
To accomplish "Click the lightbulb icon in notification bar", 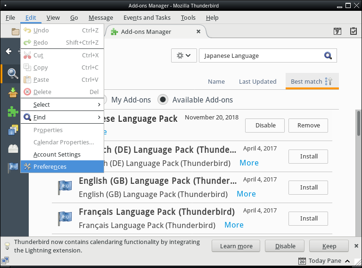I will tap(7, 246).
